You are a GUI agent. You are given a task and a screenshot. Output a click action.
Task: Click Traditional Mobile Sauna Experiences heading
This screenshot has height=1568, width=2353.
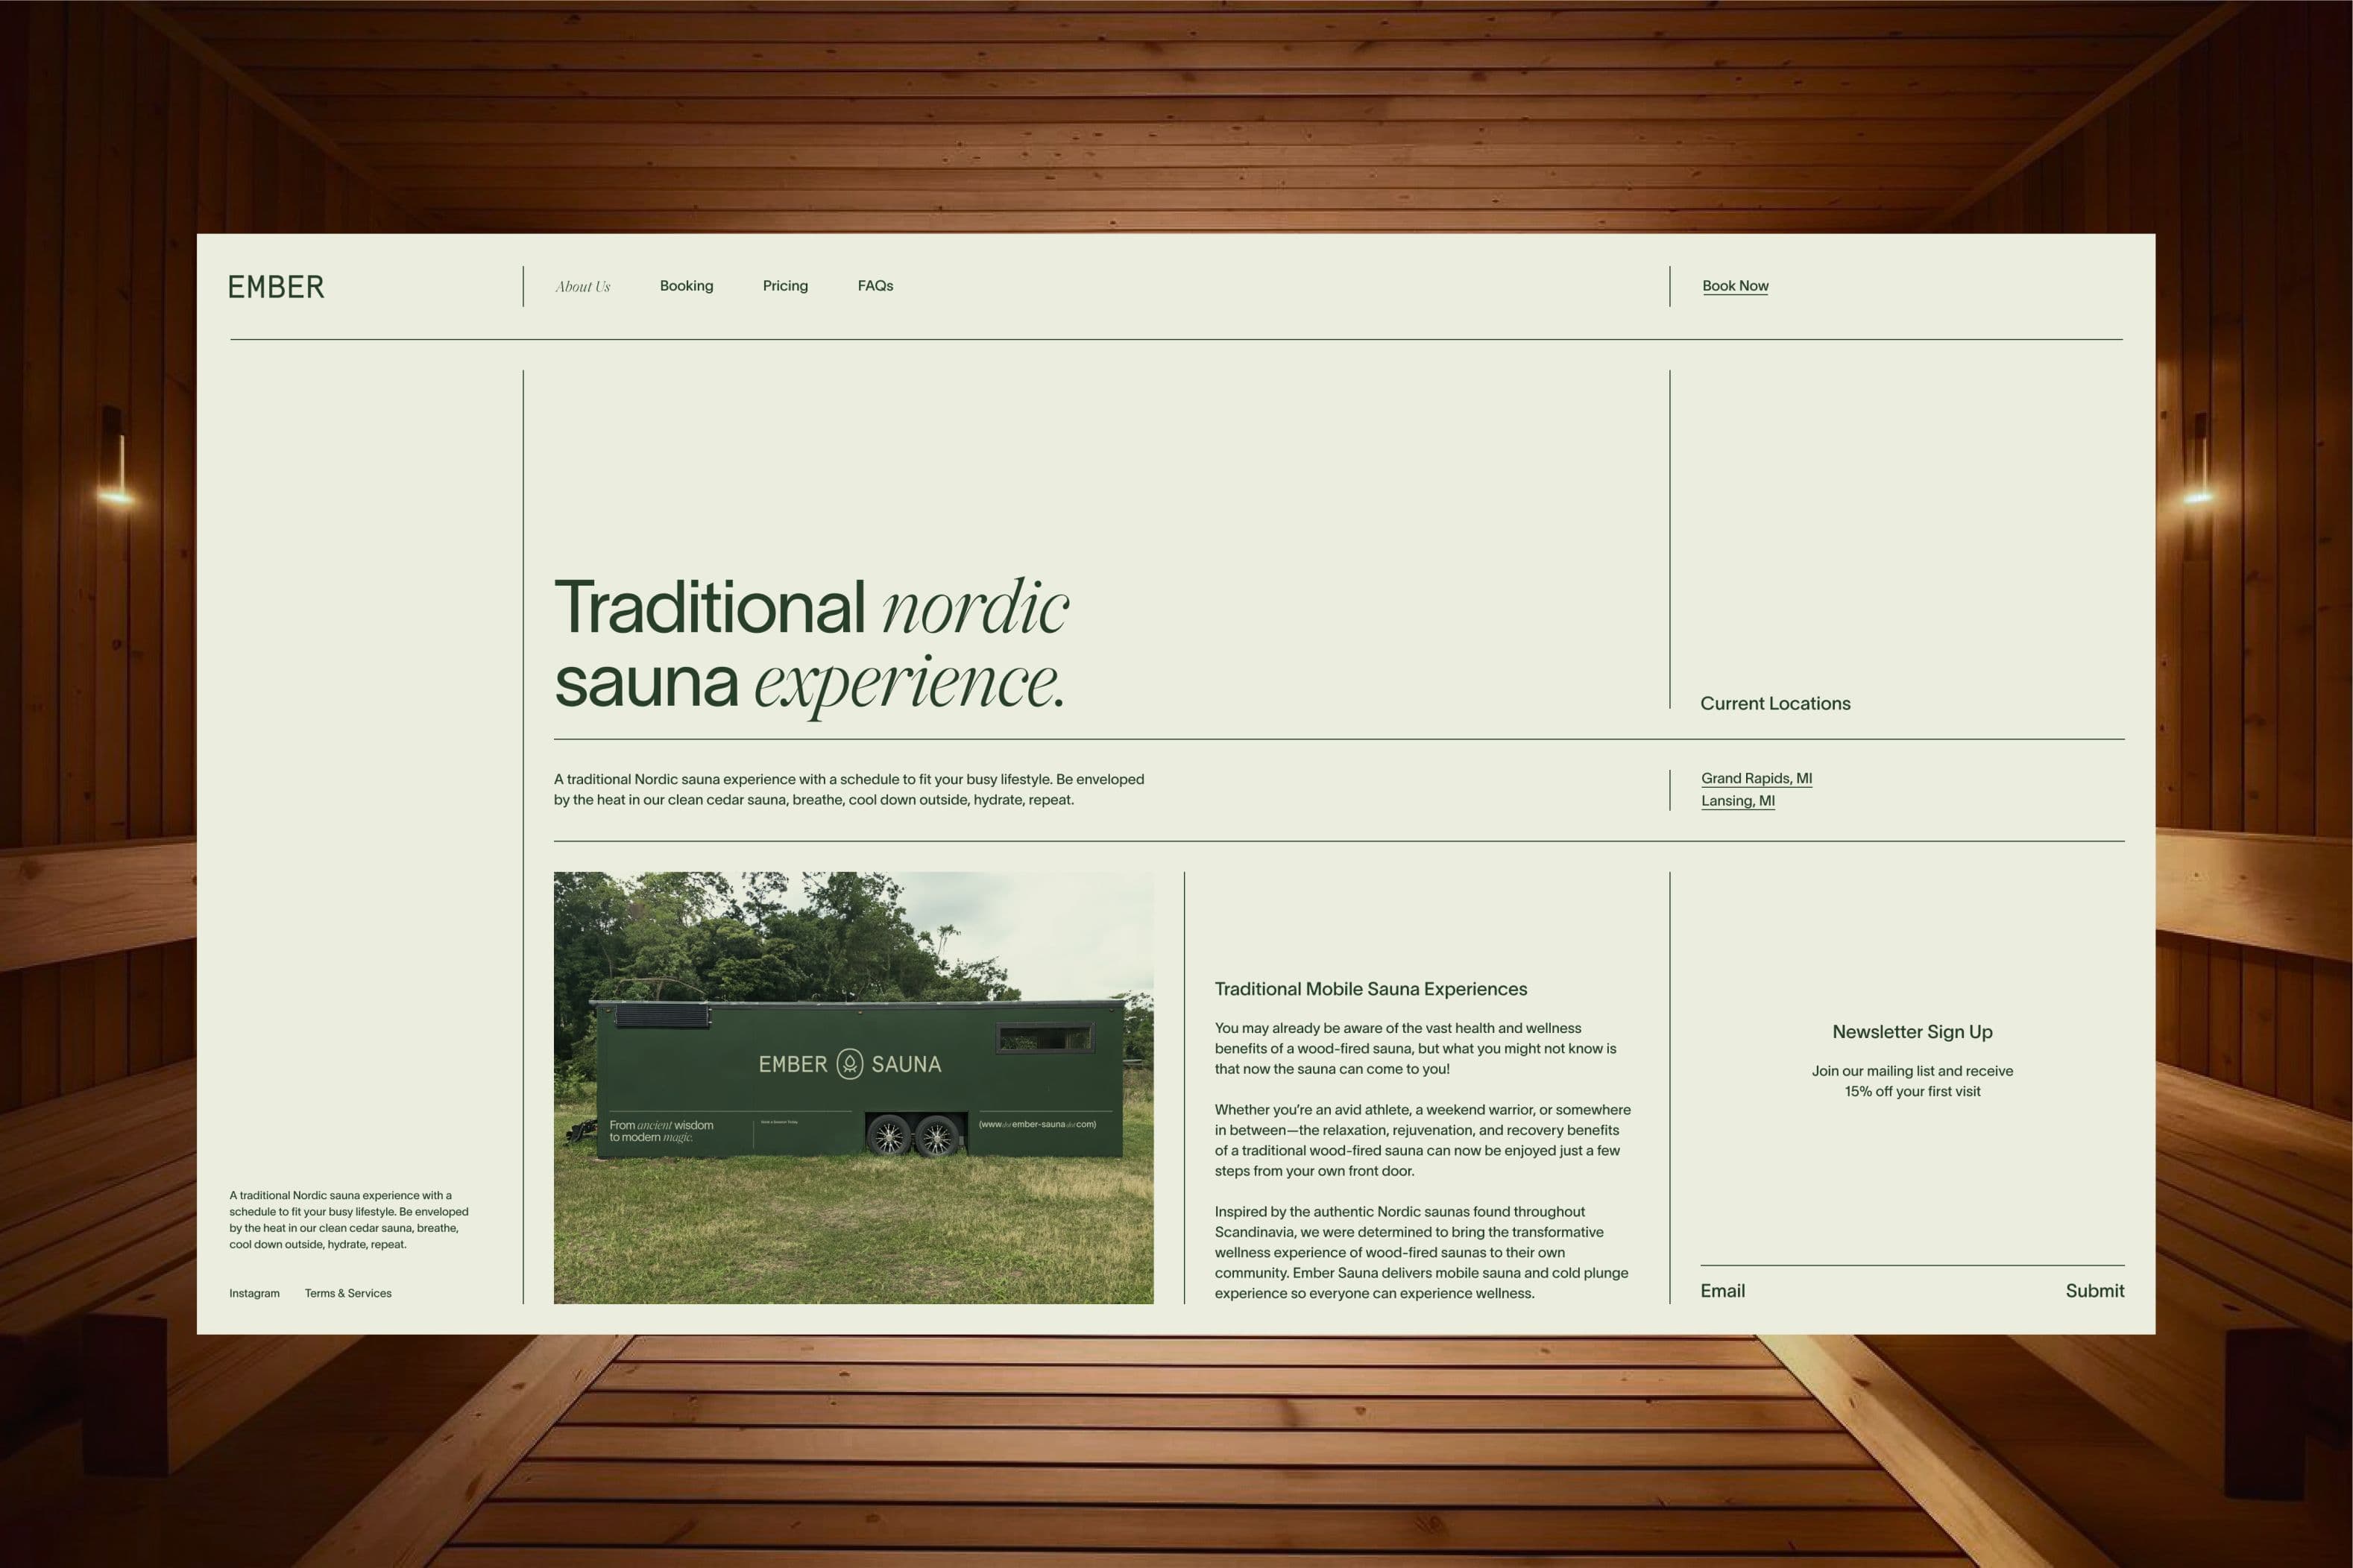tap(1370, 989)
